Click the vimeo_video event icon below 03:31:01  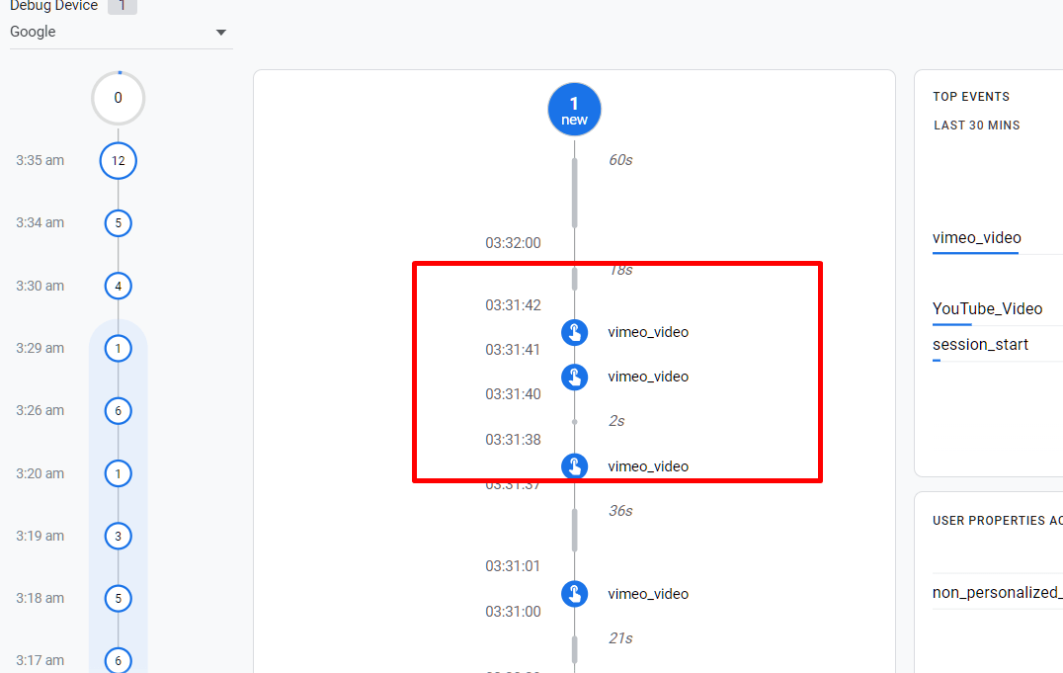(574, 594)
